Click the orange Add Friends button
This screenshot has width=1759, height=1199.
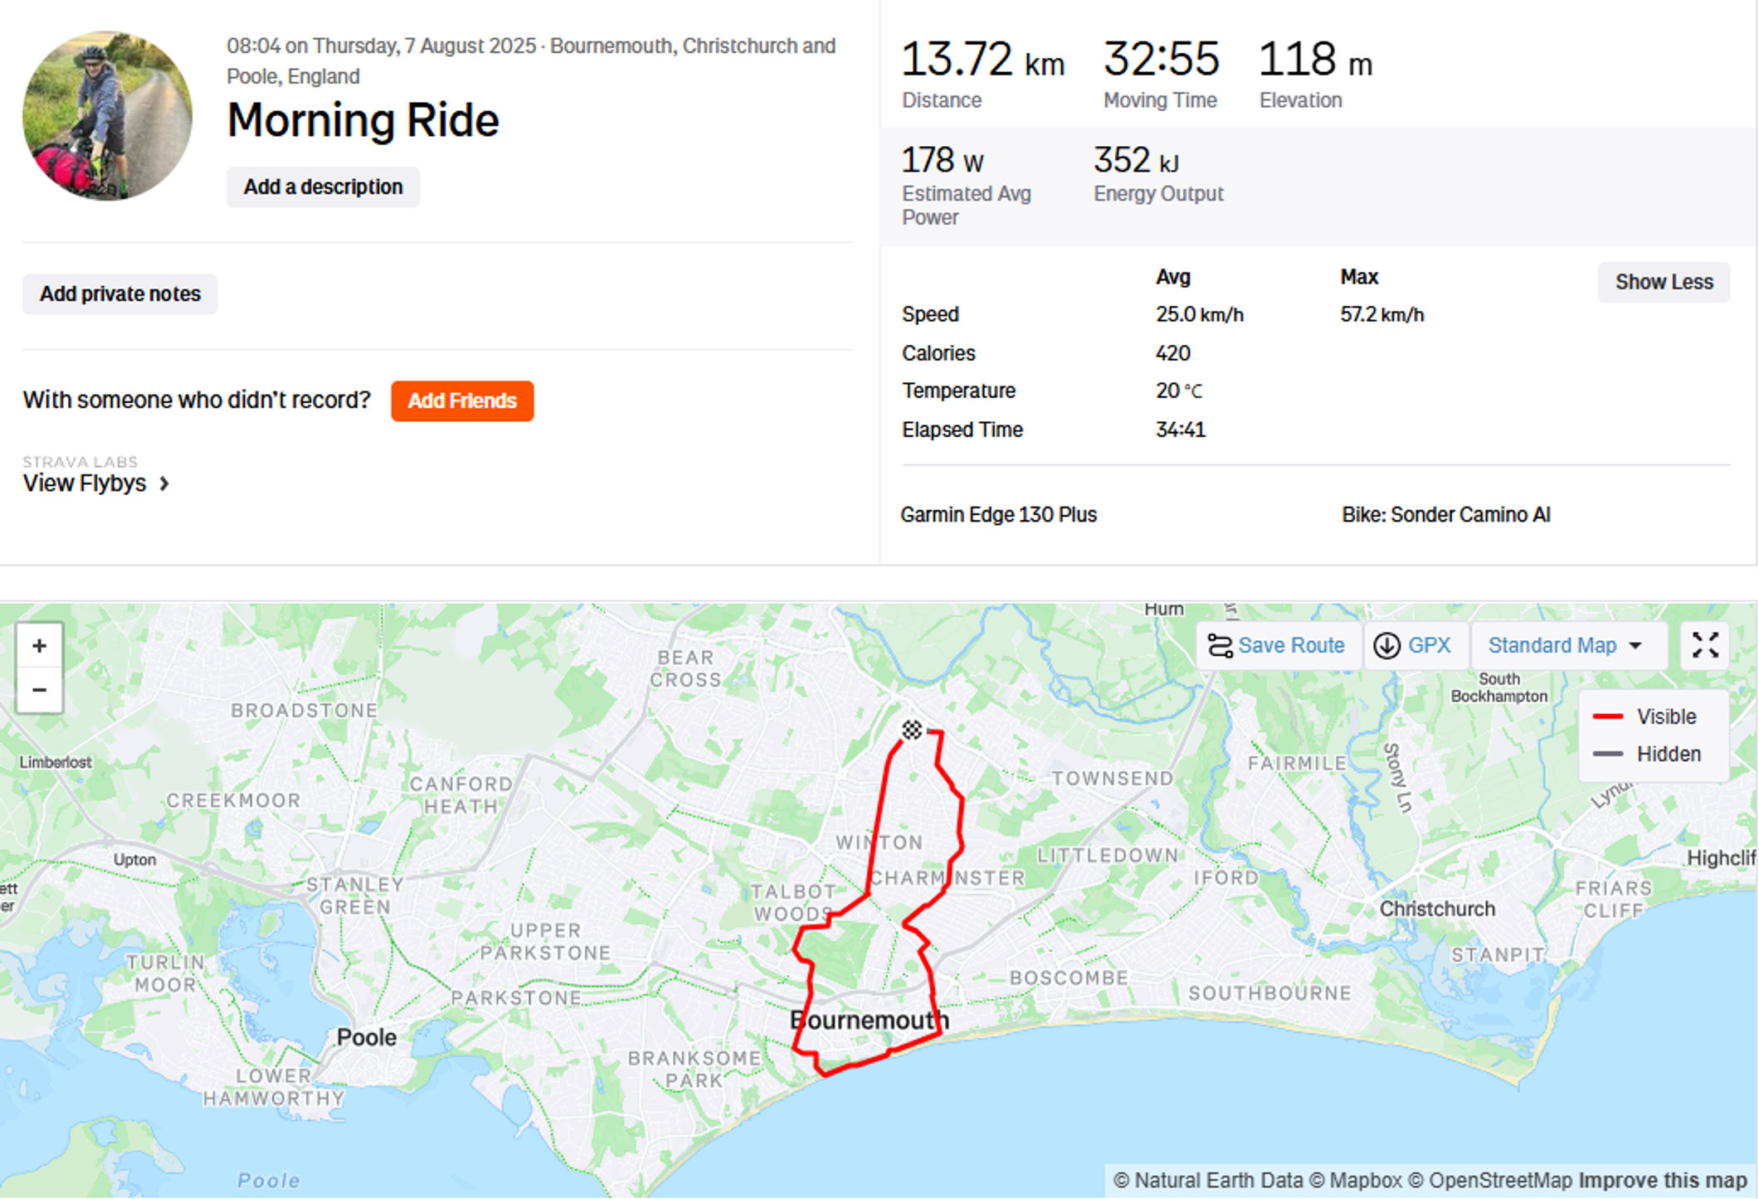pos(462,401)
